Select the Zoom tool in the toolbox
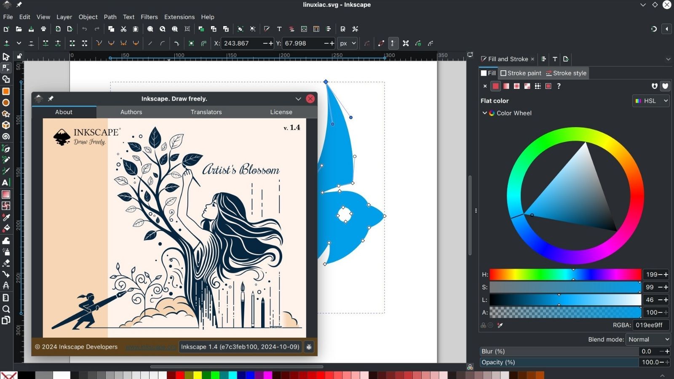Screen dimensions: 674x379 click(6, 309)
